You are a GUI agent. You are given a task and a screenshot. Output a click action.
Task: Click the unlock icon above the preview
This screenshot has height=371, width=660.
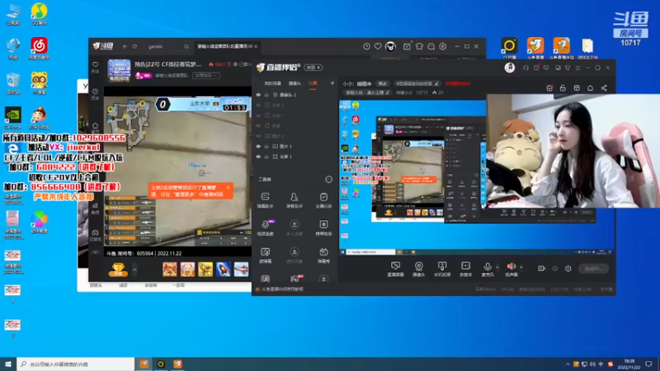[563, 88]
